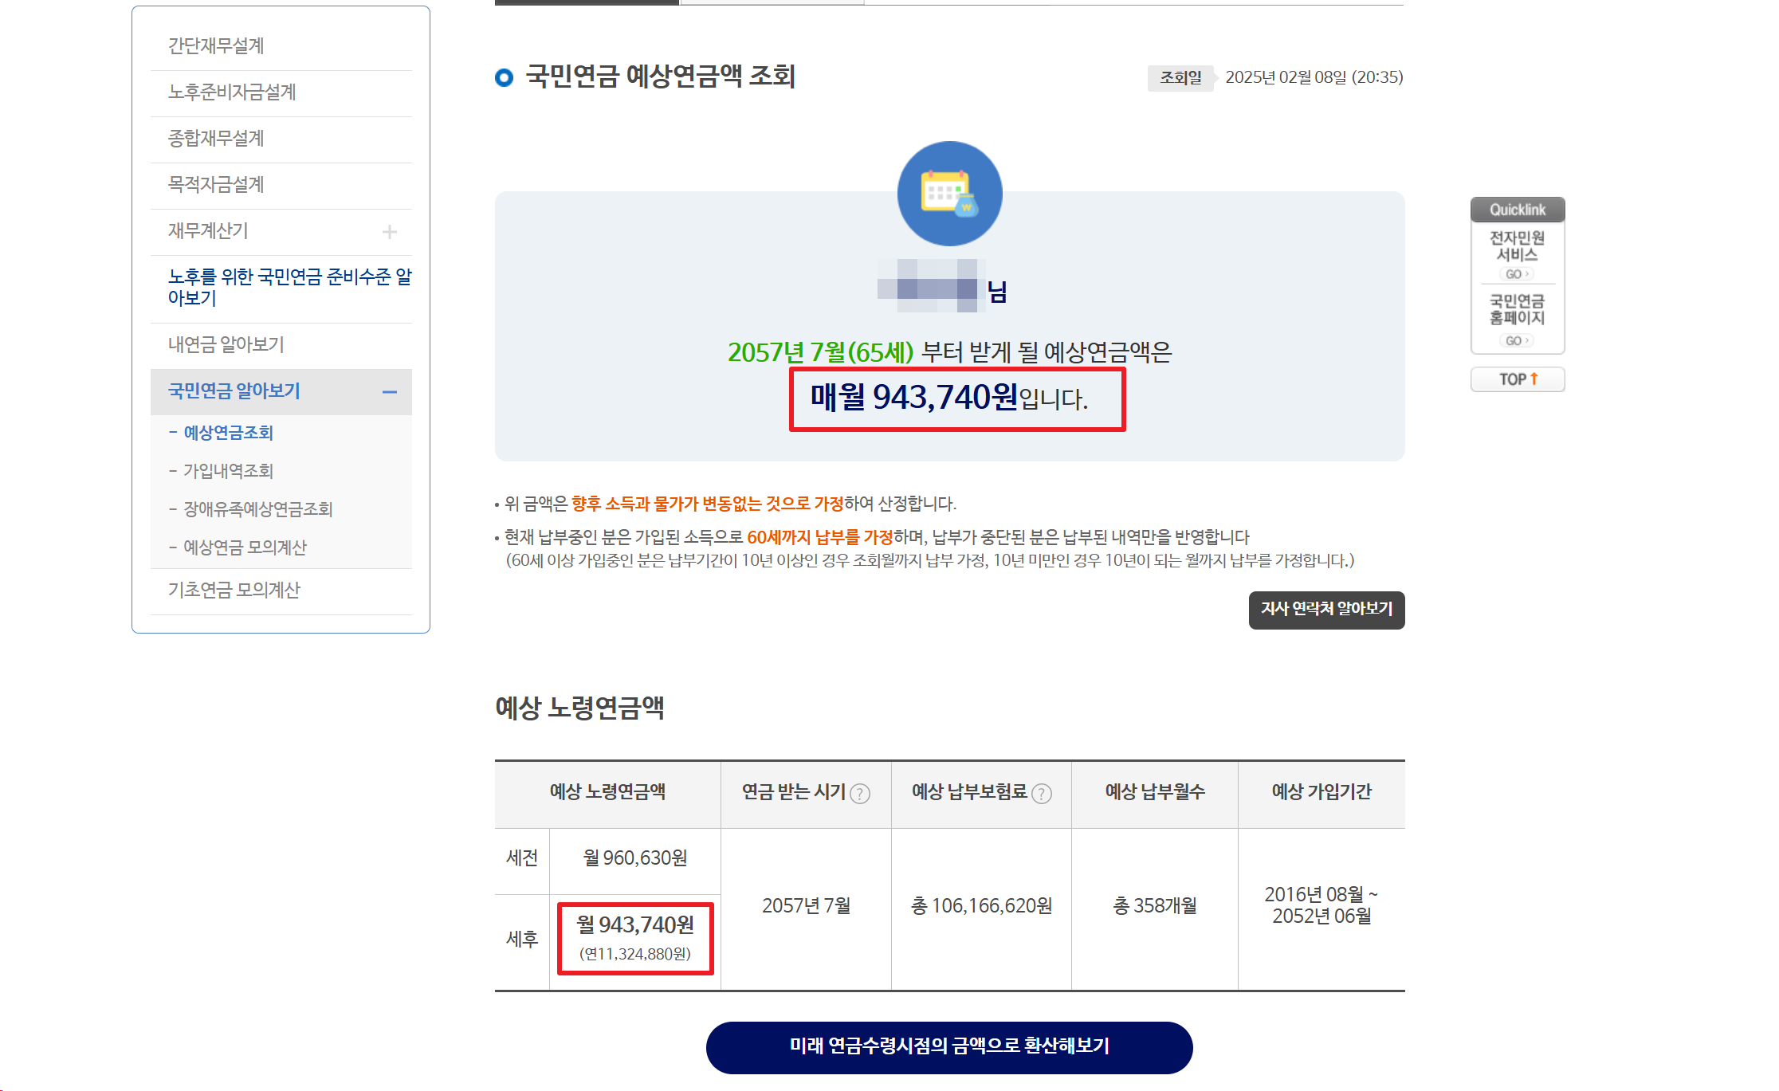The width and height of the screenshot is (1779, 1091).
Task: Click GO under 국민연금 홈페이지
Action: pyautogui.click(x=1517, y=340)
